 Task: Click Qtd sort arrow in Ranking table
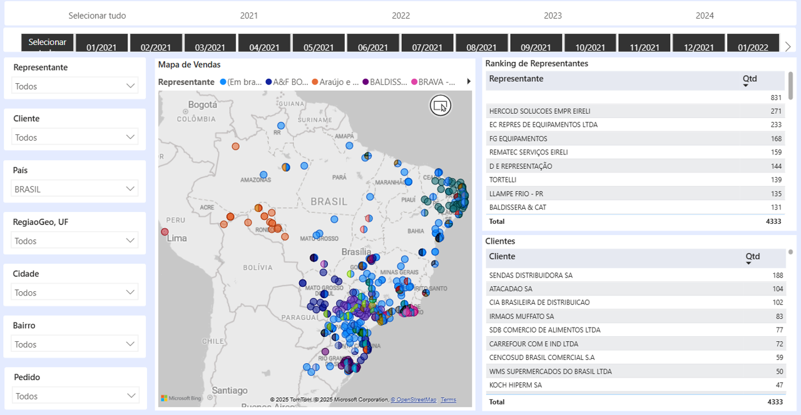point(745,86)
